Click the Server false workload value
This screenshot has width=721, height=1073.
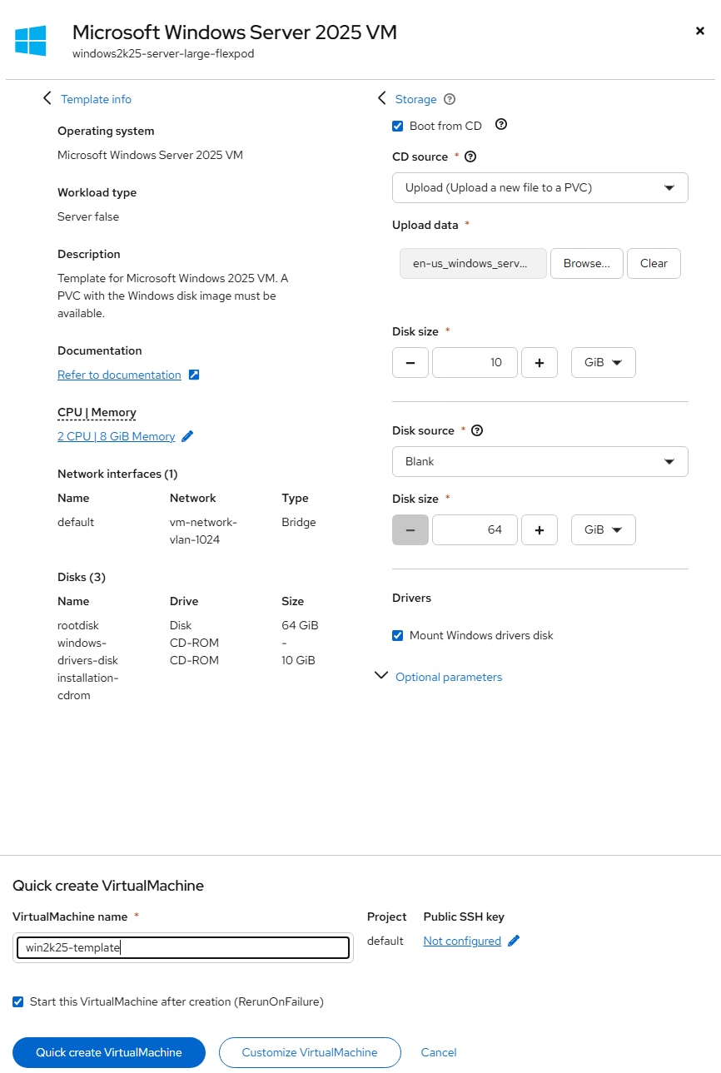click(88, 216)
